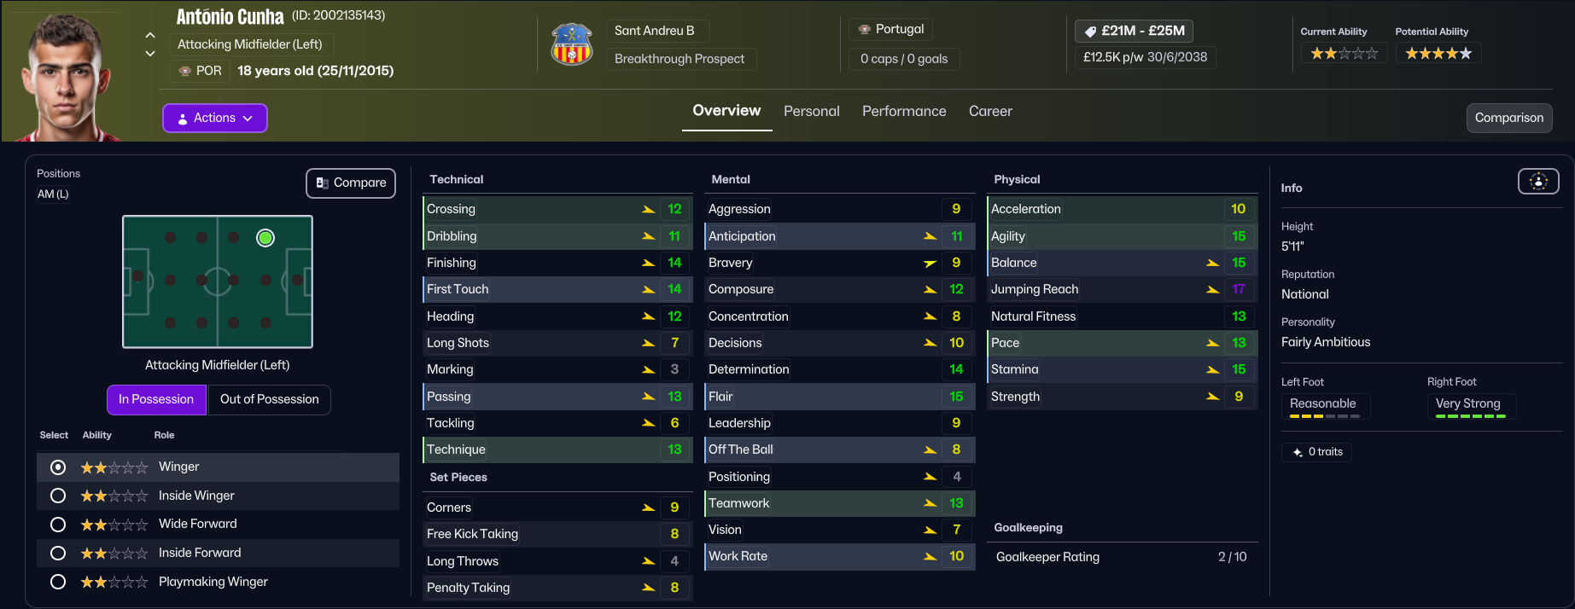Click the highlighted left attacking midfield position dot
Viewport: 1575px width, 609px height.
[265, 238]
